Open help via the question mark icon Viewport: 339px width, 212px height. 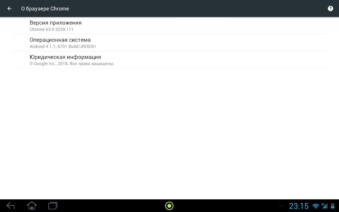tap(330, 8)
